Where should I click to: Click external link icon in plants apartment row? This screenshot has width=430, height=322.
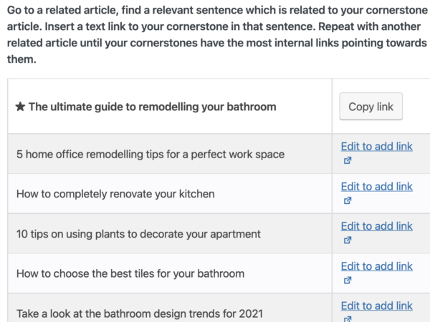348,240
